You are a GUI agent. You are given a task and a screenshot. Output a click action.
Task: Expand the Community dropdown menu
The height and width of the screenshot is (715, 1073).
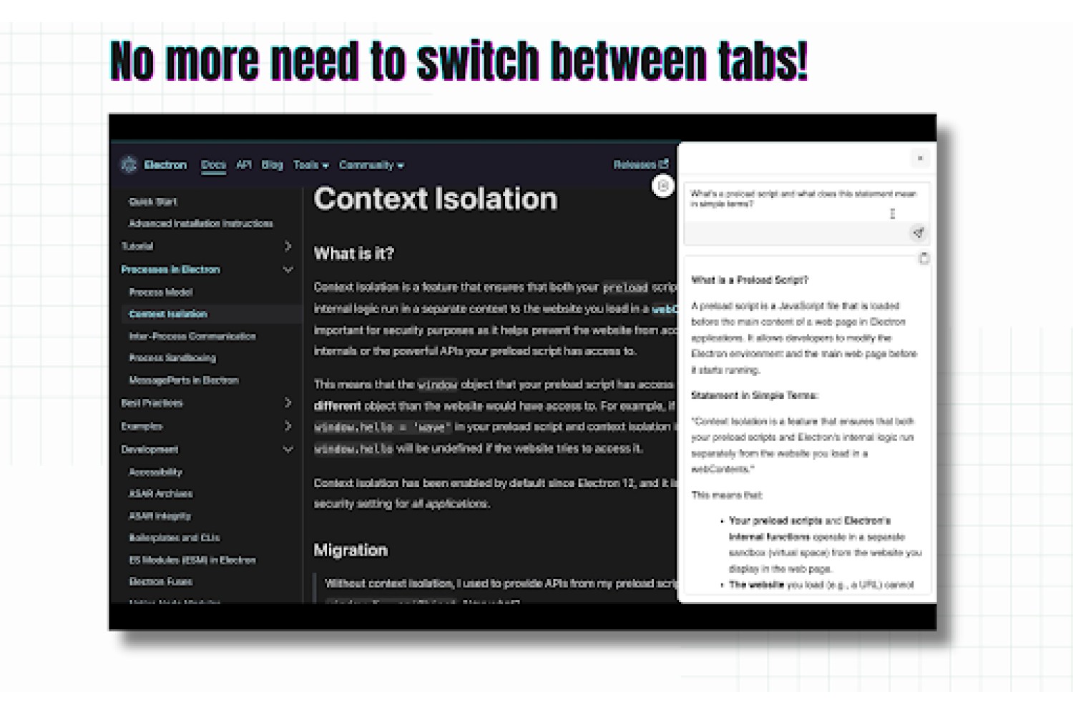tap(371, 165)
